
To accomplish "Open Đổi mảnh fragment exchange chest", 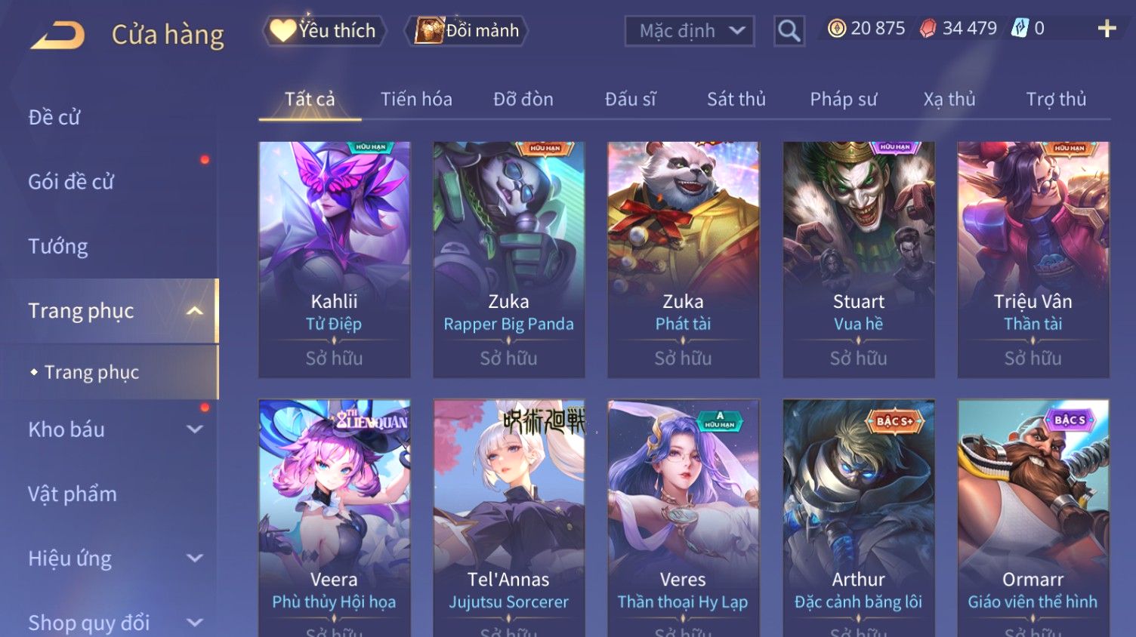I will (466, 31).
